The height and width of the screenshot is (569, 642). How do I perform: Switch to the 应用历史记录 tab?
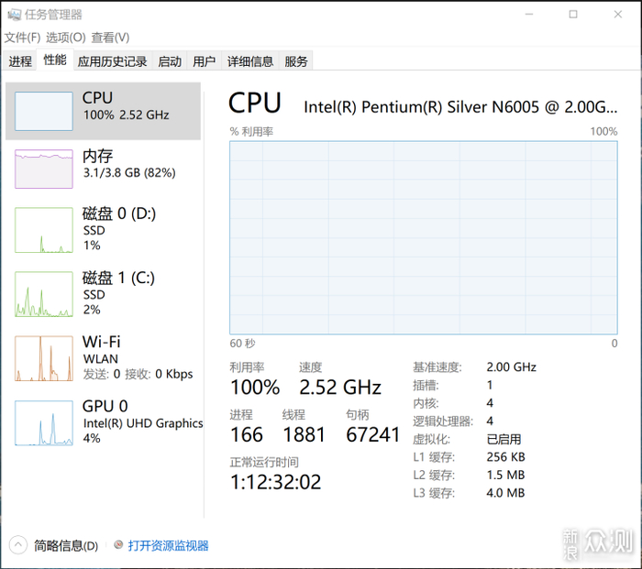112,61
